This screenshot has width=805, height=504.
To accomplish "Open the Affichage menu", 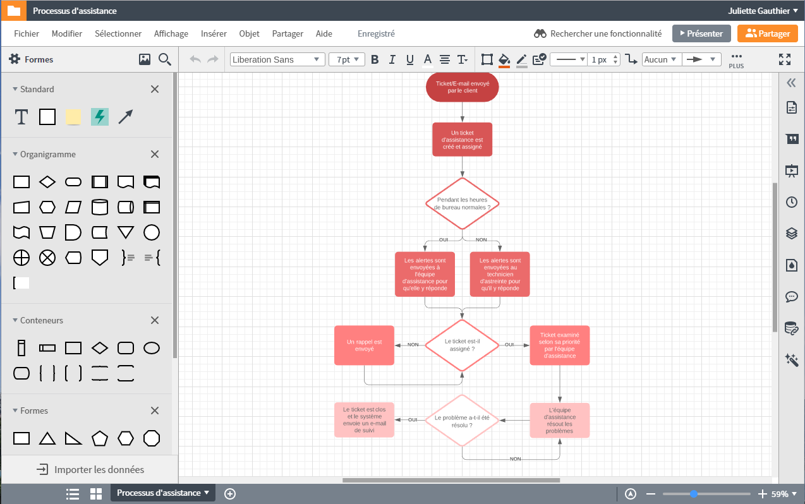I will [171, 33].
